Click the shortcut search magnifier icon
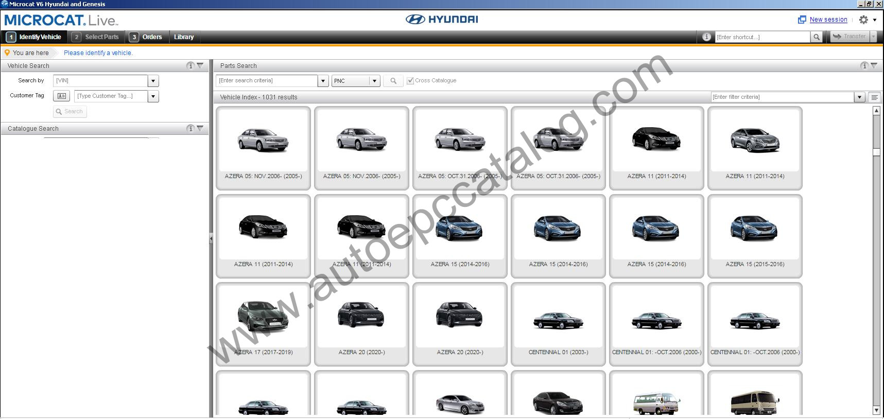The width and height of the screenshot is (884, 419). [816, 37]
